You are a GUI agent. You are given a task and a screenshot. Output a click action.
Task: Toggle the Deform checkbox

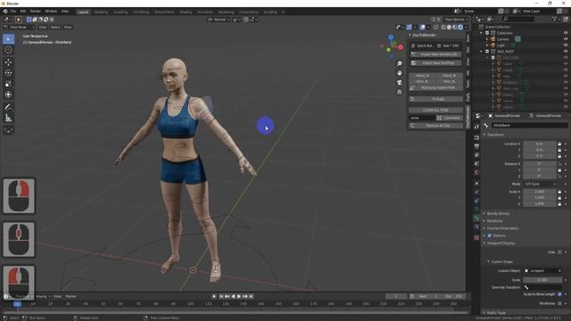pyautogui.click(x=490, y=235)
